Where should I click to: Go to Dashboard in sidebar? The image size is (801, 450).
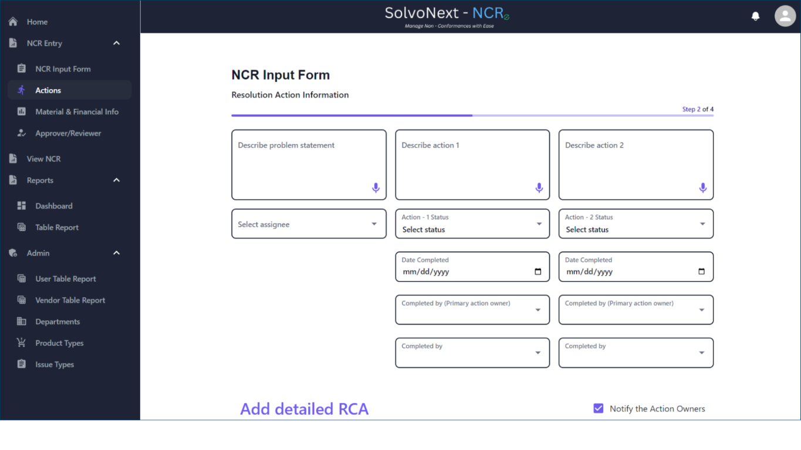[x=53, y=206]
